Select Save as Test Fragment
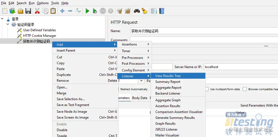This screenshot has height=137, width=278. pos(85,105)
